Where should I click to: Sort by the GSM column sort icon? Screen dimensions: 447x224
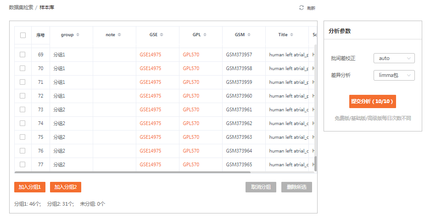249,35
